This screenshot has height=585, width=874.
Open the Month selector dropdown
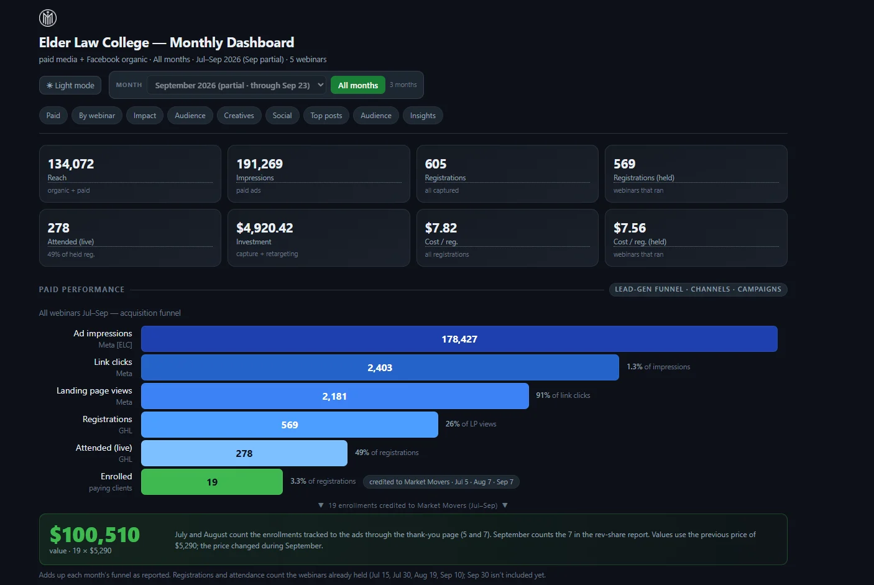pos(236,85)
